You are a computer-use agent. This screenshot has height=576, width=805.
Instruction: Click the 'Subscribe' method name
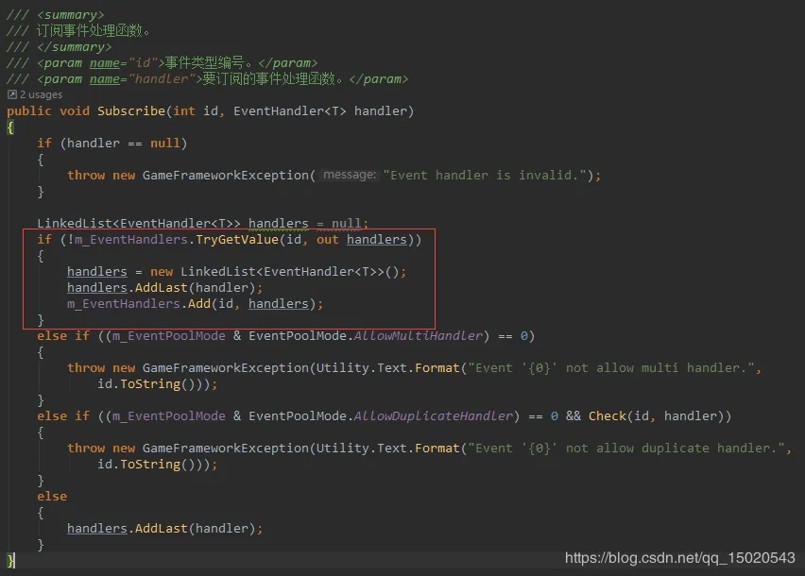pos(131,110)
